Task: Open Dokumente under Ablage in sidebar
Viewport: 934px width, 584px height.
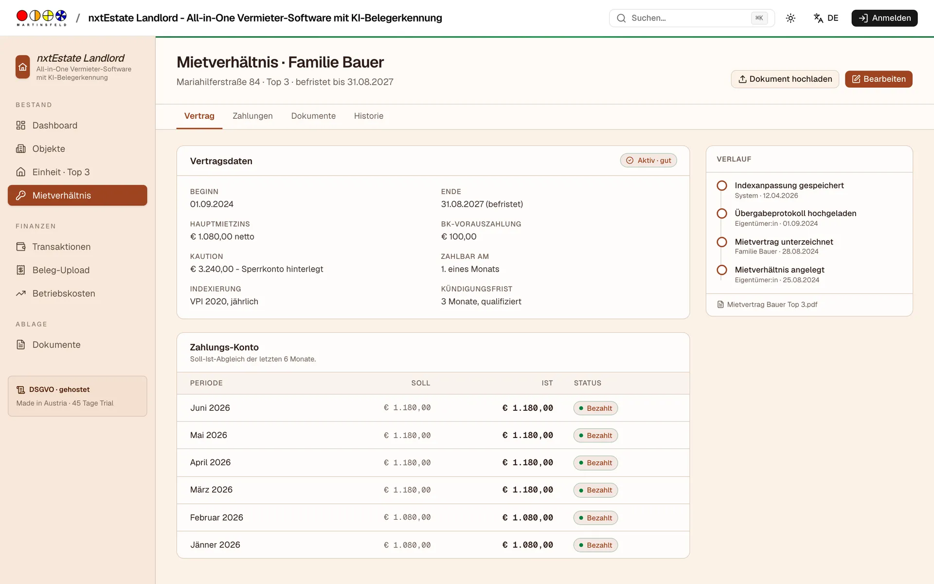Action: click(77, 345)
